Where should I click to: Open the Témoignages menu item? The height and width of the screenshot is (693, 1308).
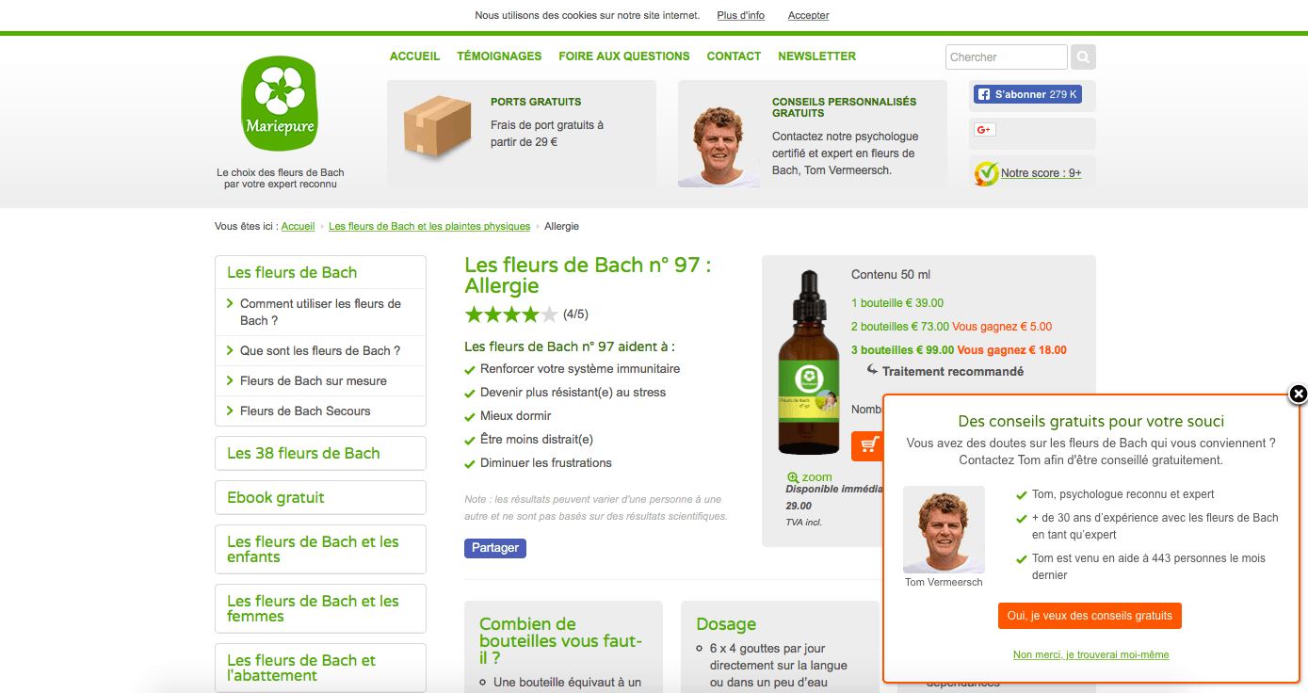[x=499, y=56]
